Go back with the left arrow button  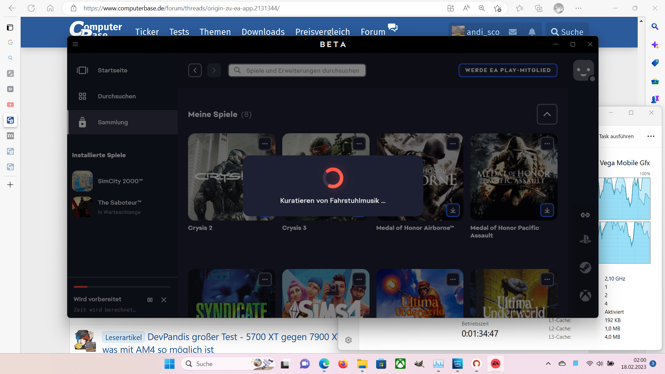pyautogui.click(x=195, y=70)
